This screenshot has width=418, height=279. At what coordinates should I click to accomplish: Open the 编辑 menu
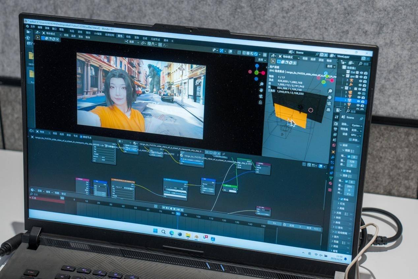click(x=40, y=27)
